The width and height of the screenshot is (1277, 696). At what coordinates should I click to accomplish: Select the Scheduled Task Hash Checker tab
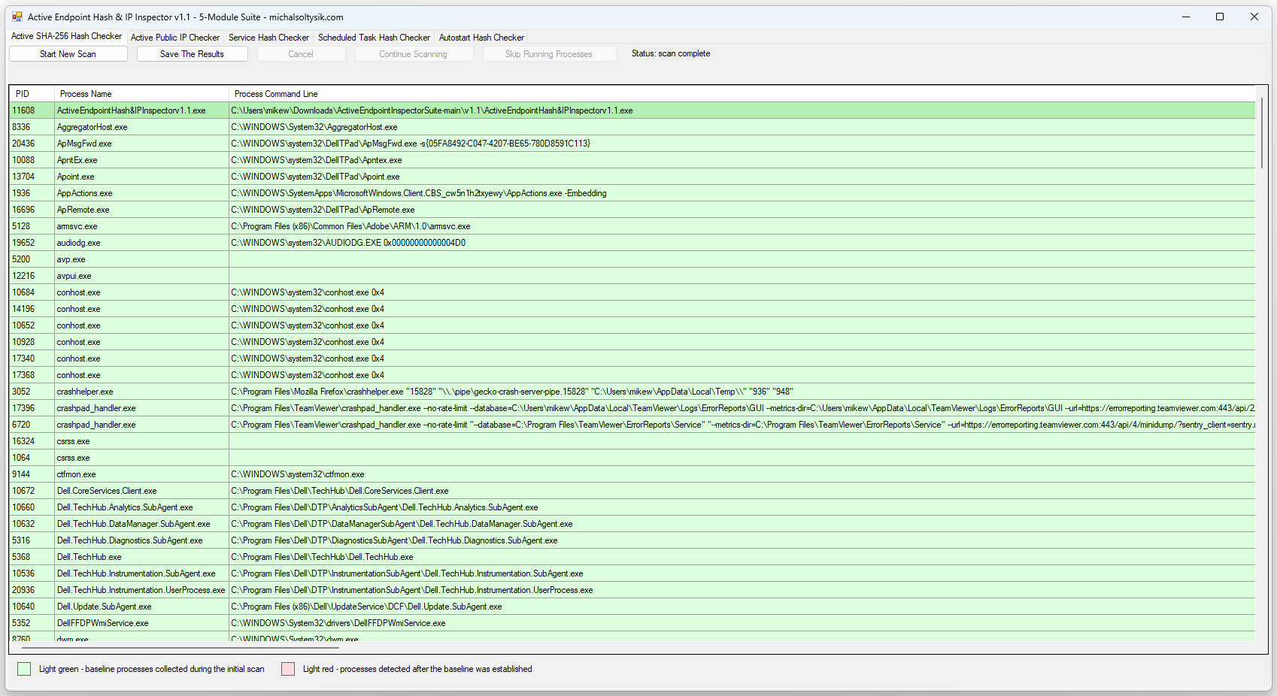(x=374, y=38)
